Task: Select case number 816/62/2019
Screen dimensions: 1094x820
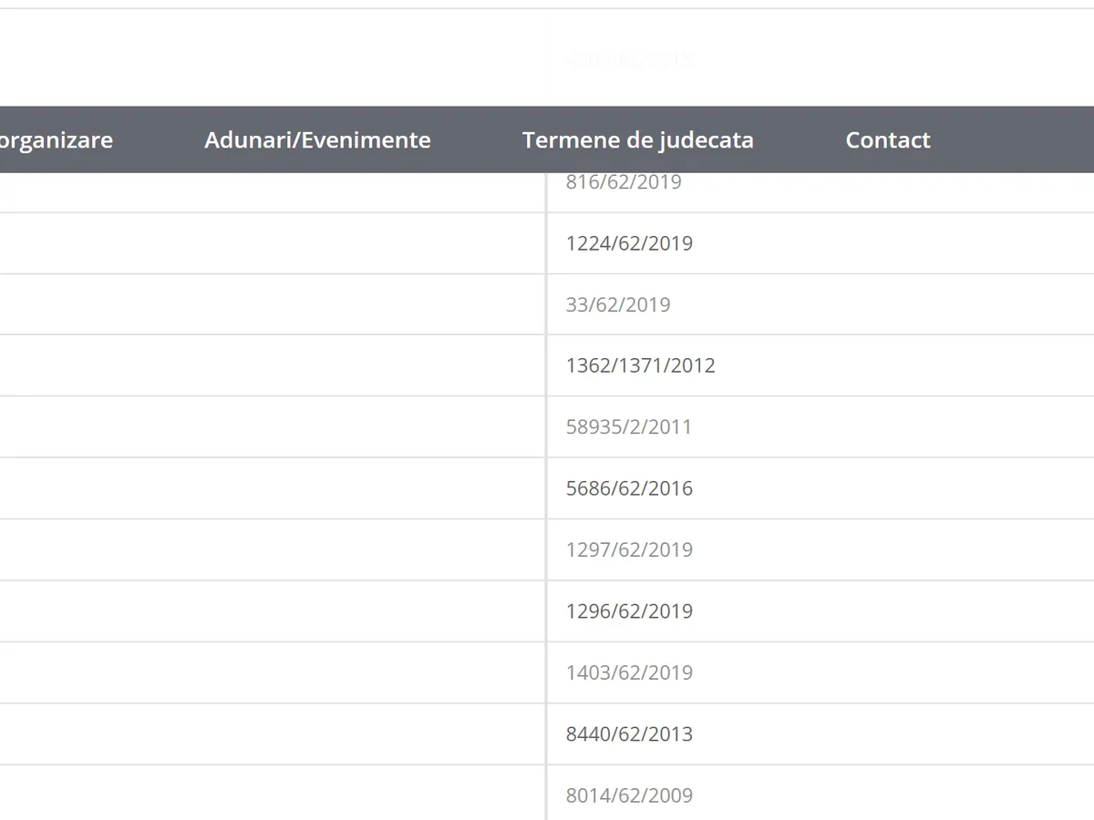Action: (x=624, y=181)
